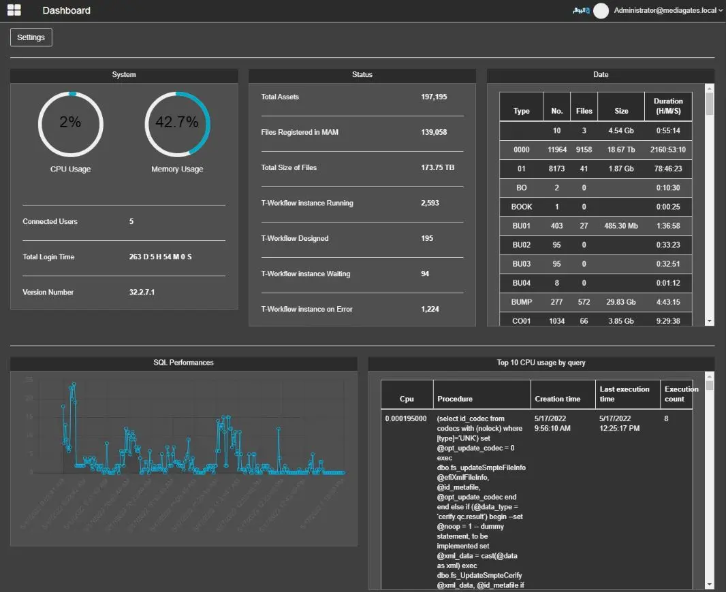Image resolution: width=726 pixels, height=592 pixels.
Task: Click the user avatar circle
Action: pos(601,11)
